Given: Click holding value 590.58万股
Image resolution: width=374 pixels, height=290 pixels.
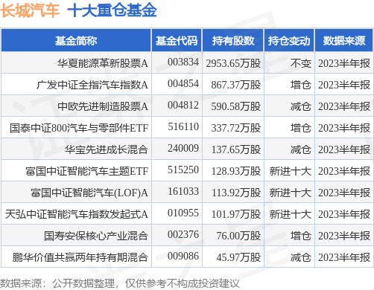Looking at the screenshot, I should (x=236, y=106).
